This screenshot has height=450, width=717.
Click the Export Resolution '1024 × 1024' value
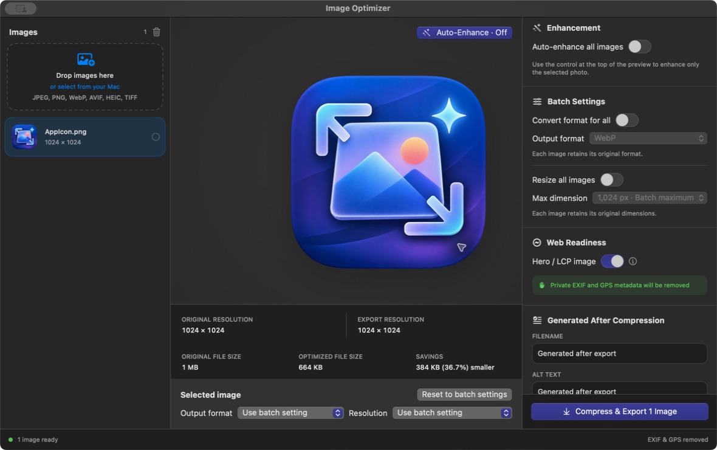pyautogui.click(x=379, y=331)
